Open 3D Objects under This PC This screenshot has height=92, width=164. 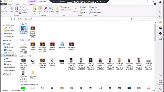tap(9, 47)
